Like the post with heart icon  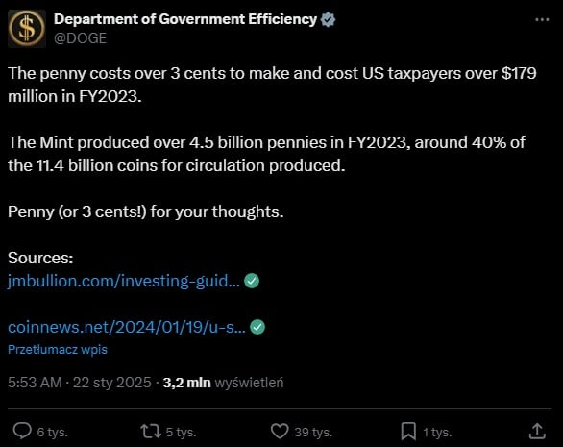(x=280, y=432)
